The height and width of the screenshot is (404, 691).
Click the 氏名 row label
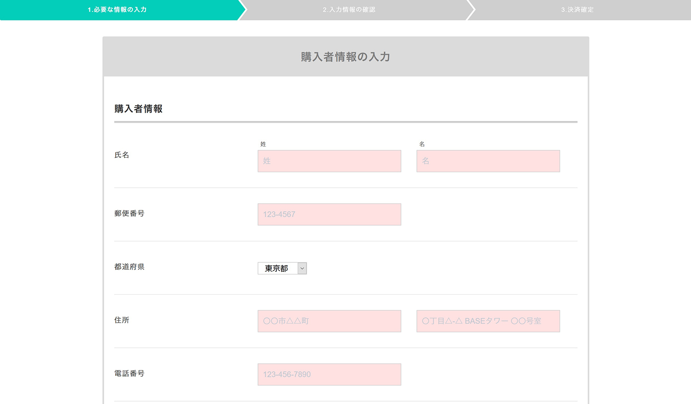122,155
